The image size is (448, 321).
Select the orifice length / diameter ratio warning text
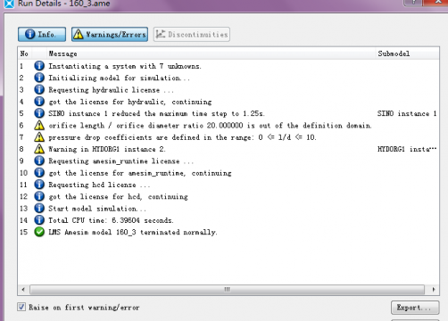210,126
